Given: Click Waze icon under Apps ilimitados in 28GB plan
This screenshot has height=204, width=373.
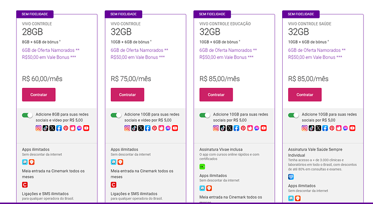Looking at the screenshot, I should tap(25, 162).
